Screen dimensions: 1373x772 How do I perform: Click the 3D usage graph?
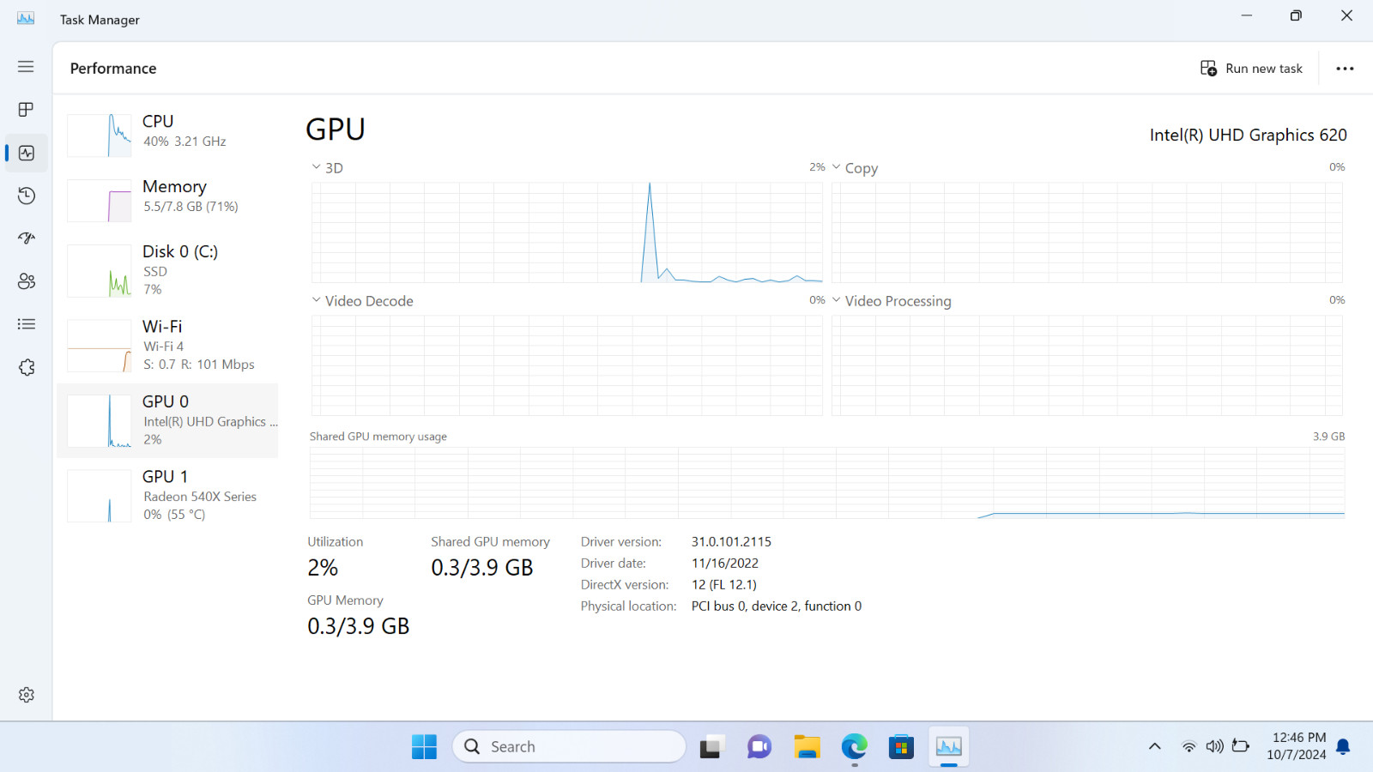point(566,232)
